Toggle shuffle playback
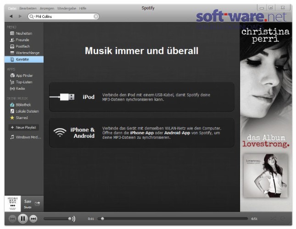The width and height of the screenshot is (296, 229). (x=273, y=218)
